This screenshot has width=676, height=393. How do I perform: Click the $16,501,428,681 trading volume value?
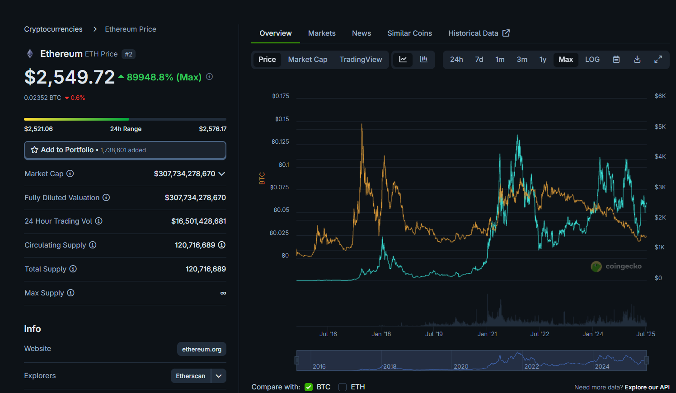[198, 221]
